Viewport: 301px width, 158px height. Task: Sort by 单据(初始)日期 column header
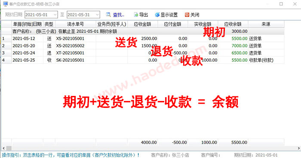[27, 24]
